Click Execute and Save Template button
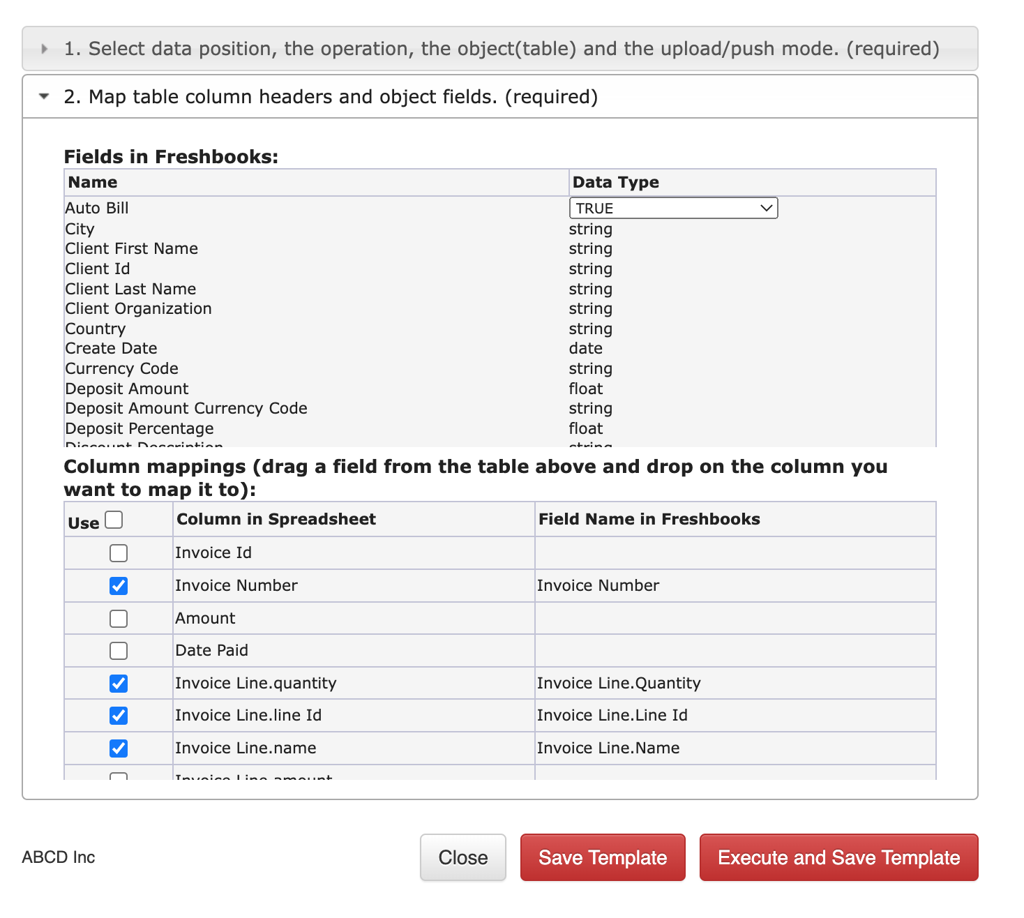 pyautogui.click(x=839, y=857)
